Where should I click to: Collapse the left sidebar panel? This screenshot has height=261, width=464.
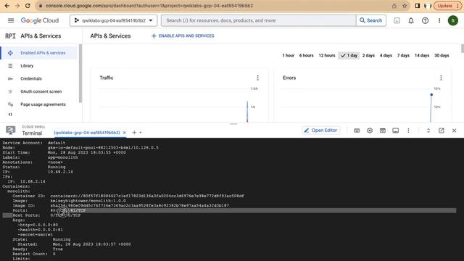point(10,115)
